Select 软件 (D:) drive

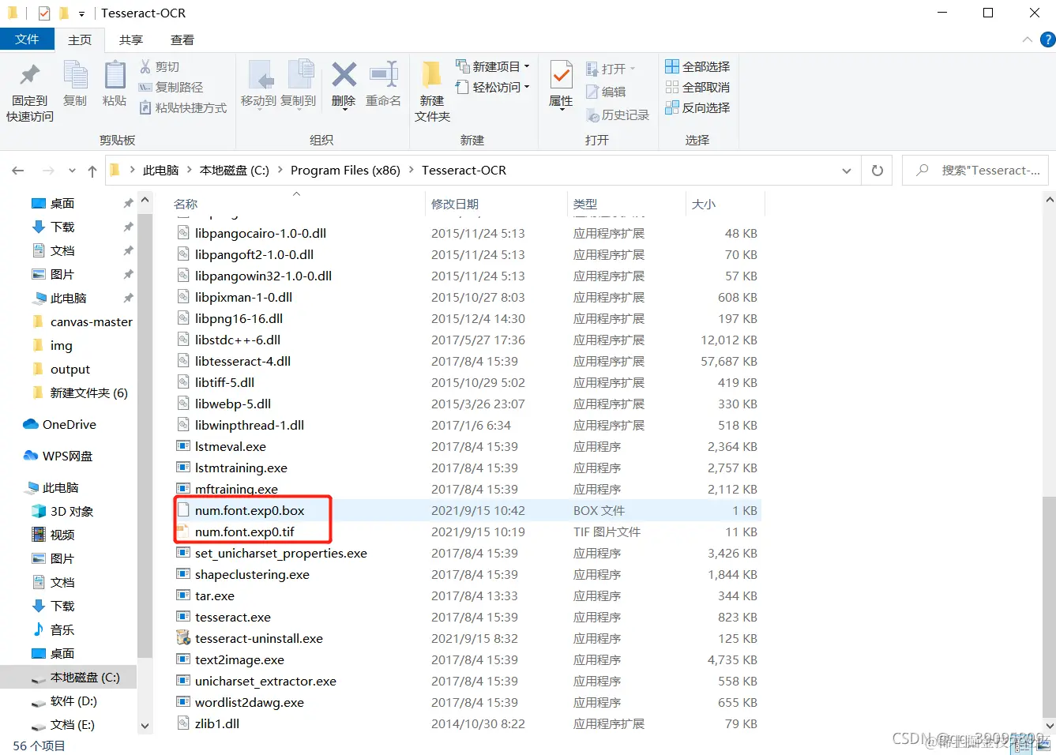click(x=73, y=701)
